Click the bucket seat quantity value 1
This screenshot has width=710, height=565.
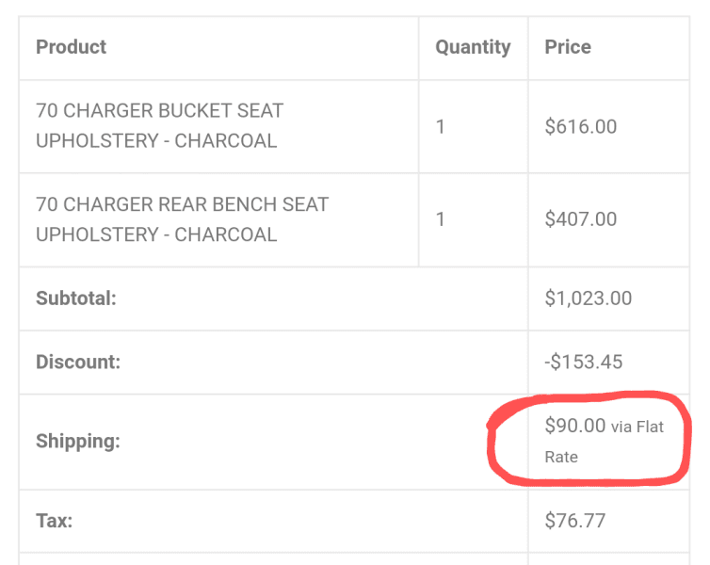440,126
